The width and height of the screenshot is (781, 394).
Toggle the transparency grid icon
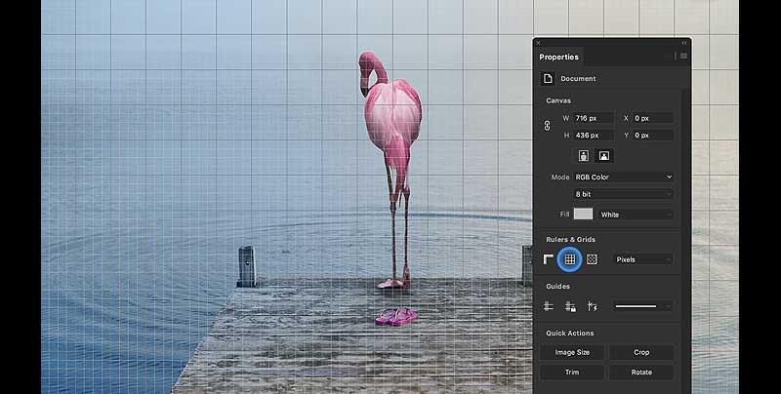(x=592, y=259)
